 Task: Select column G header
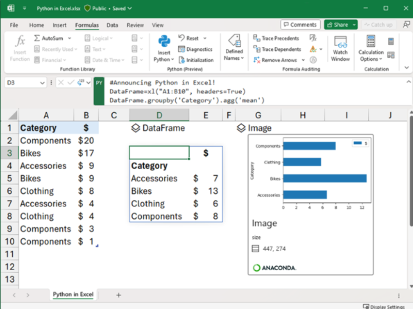pos(258,115)
